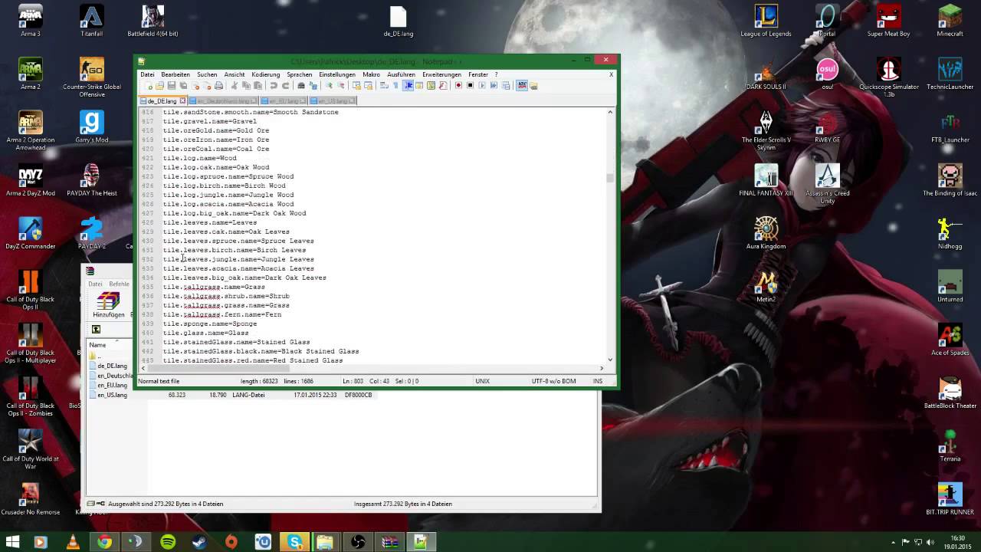Open the Datei menu in Notepad++

click(x=147, y=74)
